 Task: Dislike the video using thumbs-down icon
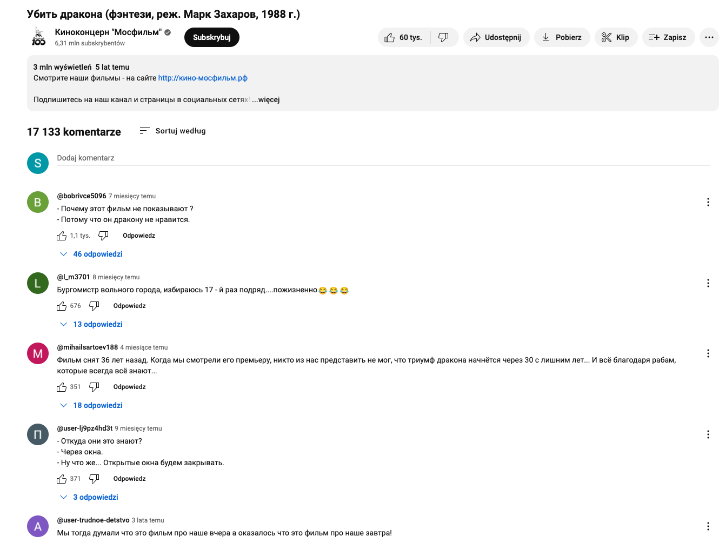(x=444, y=37)
